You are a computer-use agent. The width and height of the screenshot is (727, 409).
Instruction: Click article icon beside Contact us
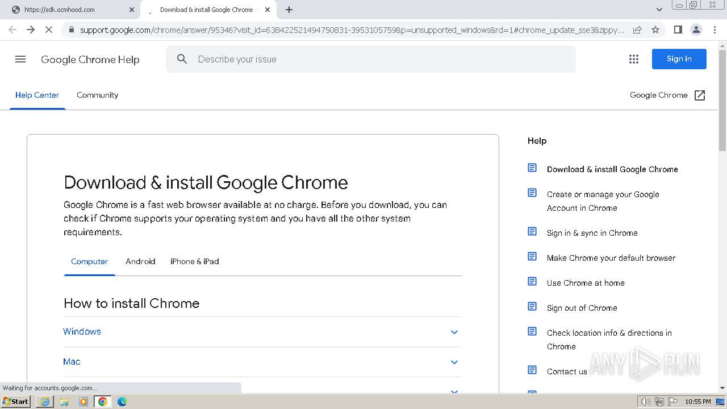532,370
